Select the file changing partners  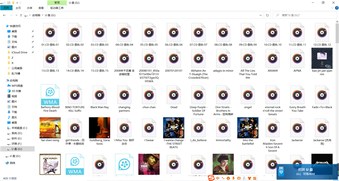tap(124, 98)
